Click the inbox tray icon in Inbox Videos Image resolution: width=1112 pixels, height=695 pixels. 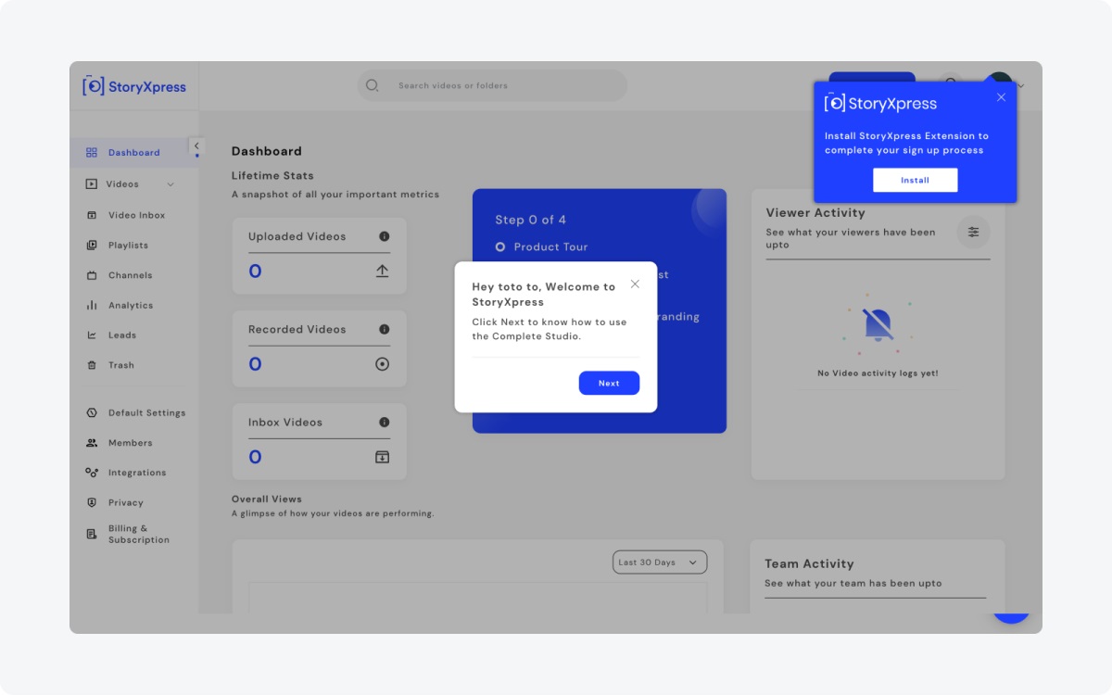point(382,457)
